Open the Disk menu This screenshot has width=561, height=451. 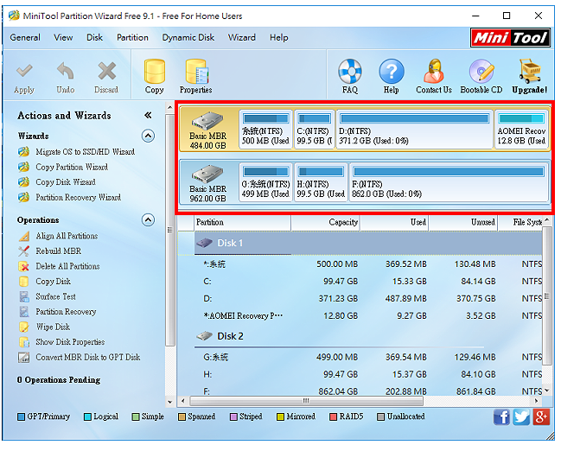pyautogui.click(x=94, y=37)
